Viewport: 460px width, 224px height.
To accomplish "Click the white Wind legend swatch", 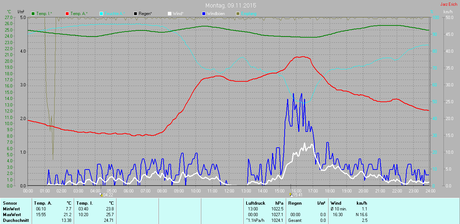I will tap(170, 14).
